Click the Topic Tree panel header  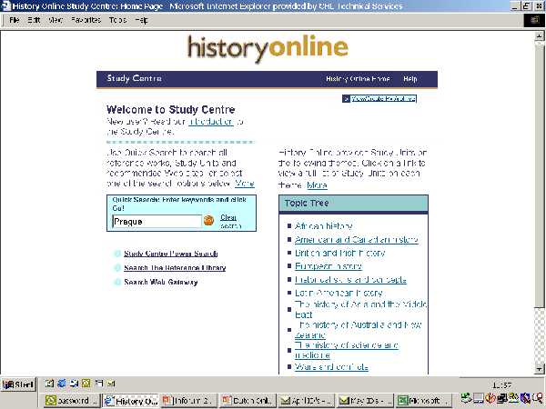coord(353,204)
